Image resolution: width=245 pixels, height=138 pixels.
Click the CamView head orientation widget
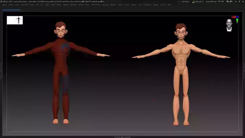229,25
